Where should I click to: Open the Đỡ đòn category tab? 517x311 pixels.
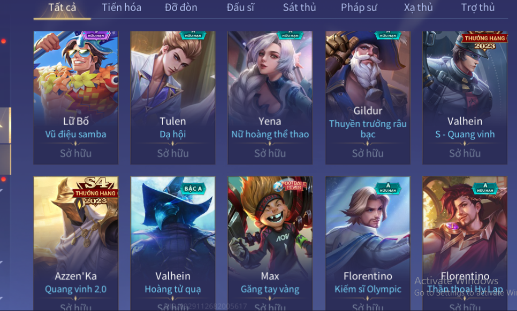[181, 7]
